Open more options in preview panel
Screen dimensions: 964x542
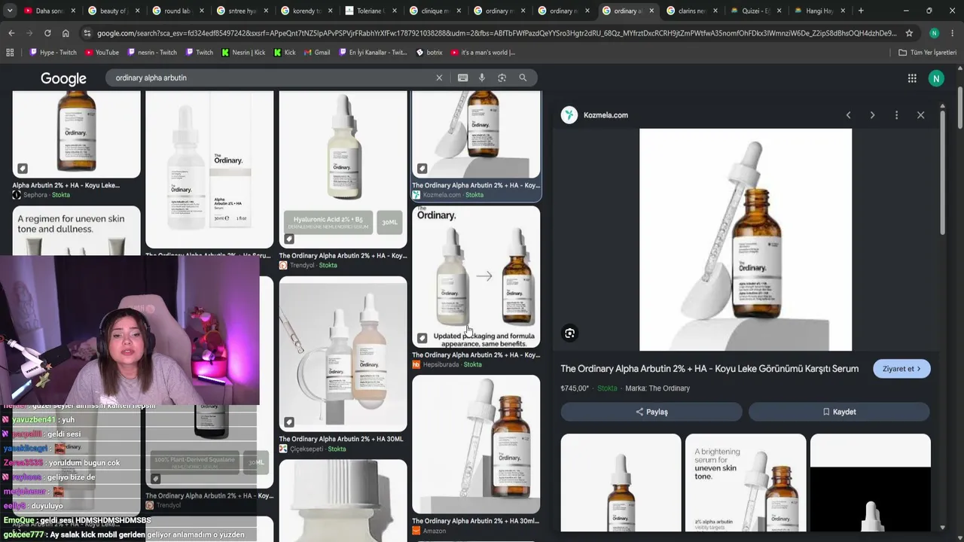[896, 115]
